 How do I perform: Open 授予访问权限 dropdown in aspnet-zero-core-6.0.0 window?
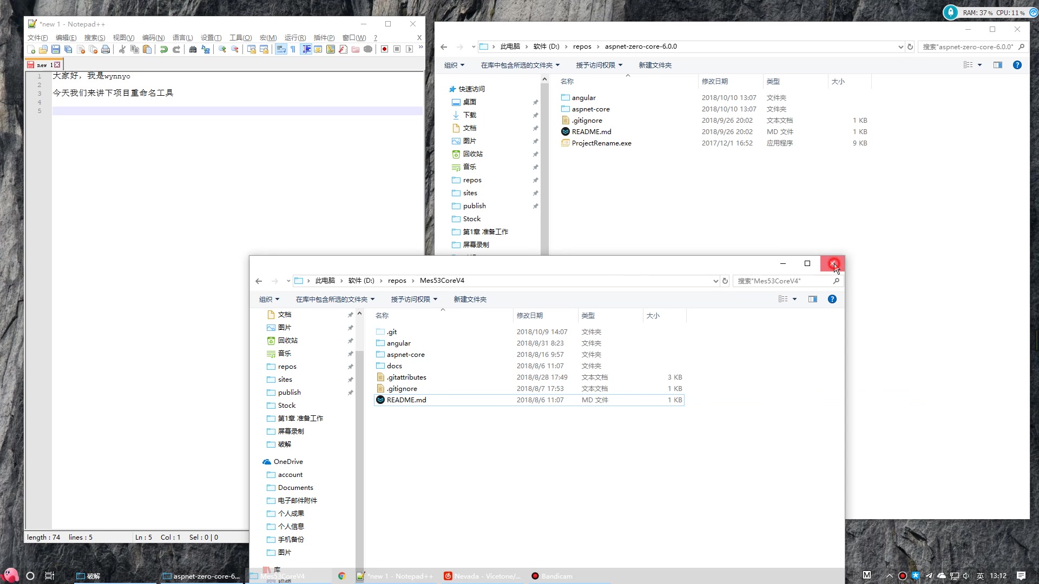599,65
